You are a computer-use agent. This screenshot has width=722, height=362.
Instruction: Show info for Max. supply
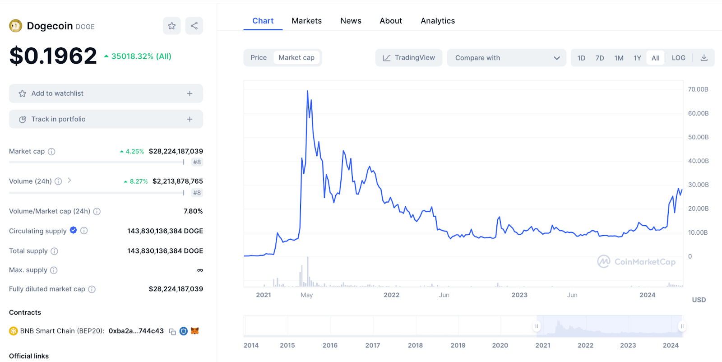pyautogui.click(x=54, y=270)
